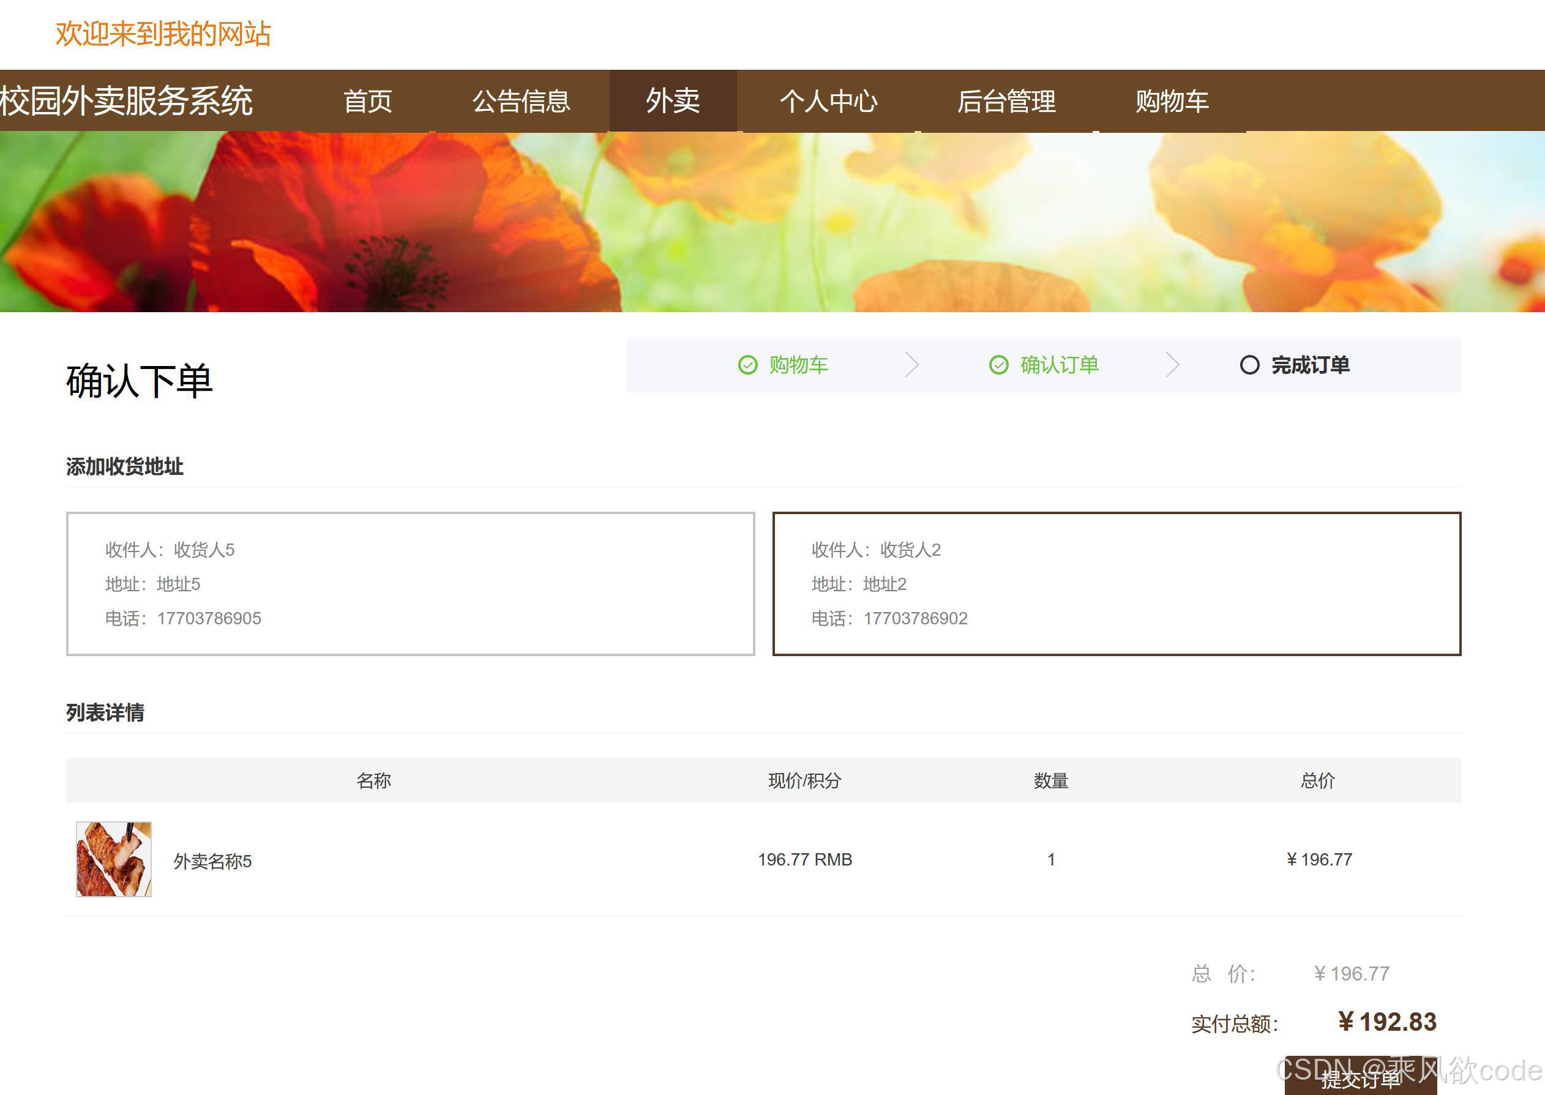Select the 收货人2 address card
The image size is (1545, 1095).
point(1116,584)
